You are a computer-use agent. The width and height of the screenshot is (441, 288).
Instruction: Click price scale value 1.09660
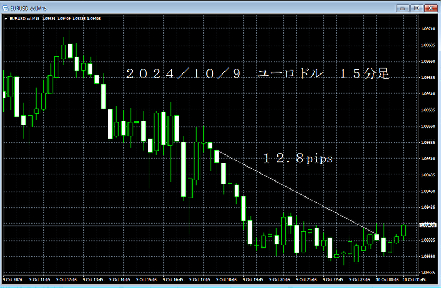click(x=428, y=61)
